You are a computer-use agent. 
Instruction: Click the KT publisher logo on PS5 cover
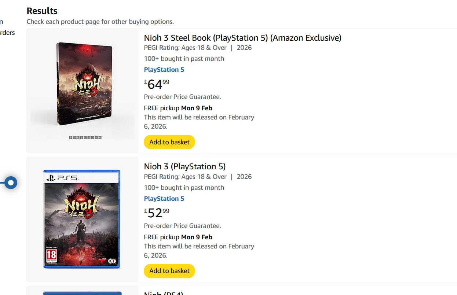point(112,261)
